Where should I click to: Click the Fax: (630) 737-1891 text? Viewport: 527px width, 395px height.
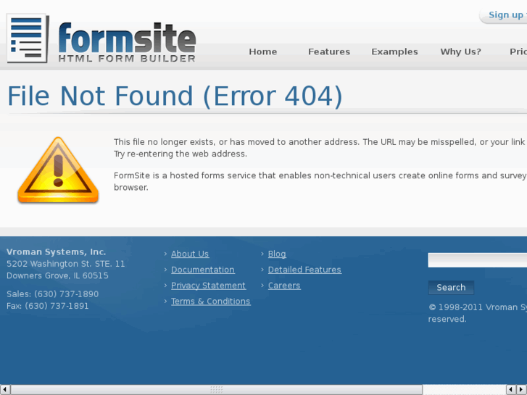coord(47,306)
